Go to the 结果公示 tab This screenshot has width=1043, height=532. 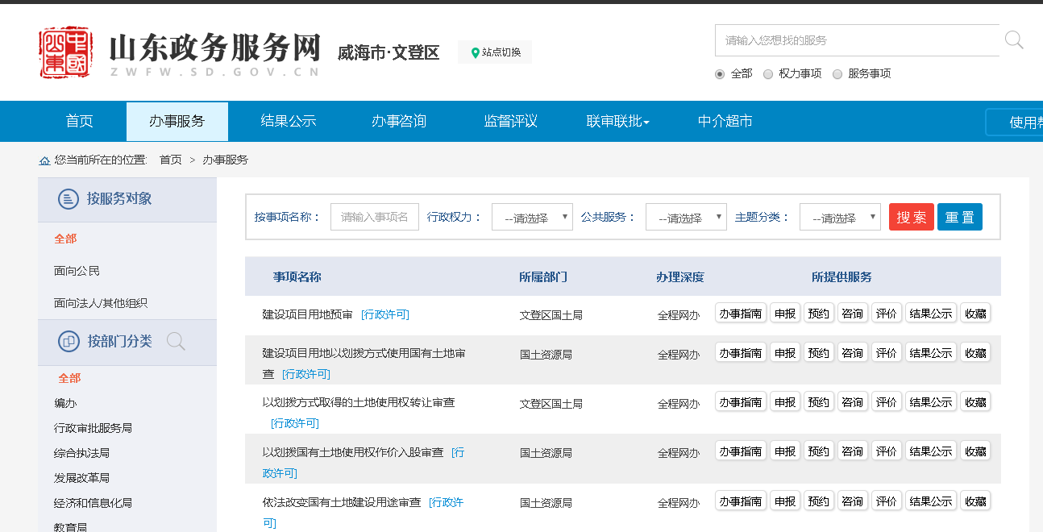click(288, 122)
